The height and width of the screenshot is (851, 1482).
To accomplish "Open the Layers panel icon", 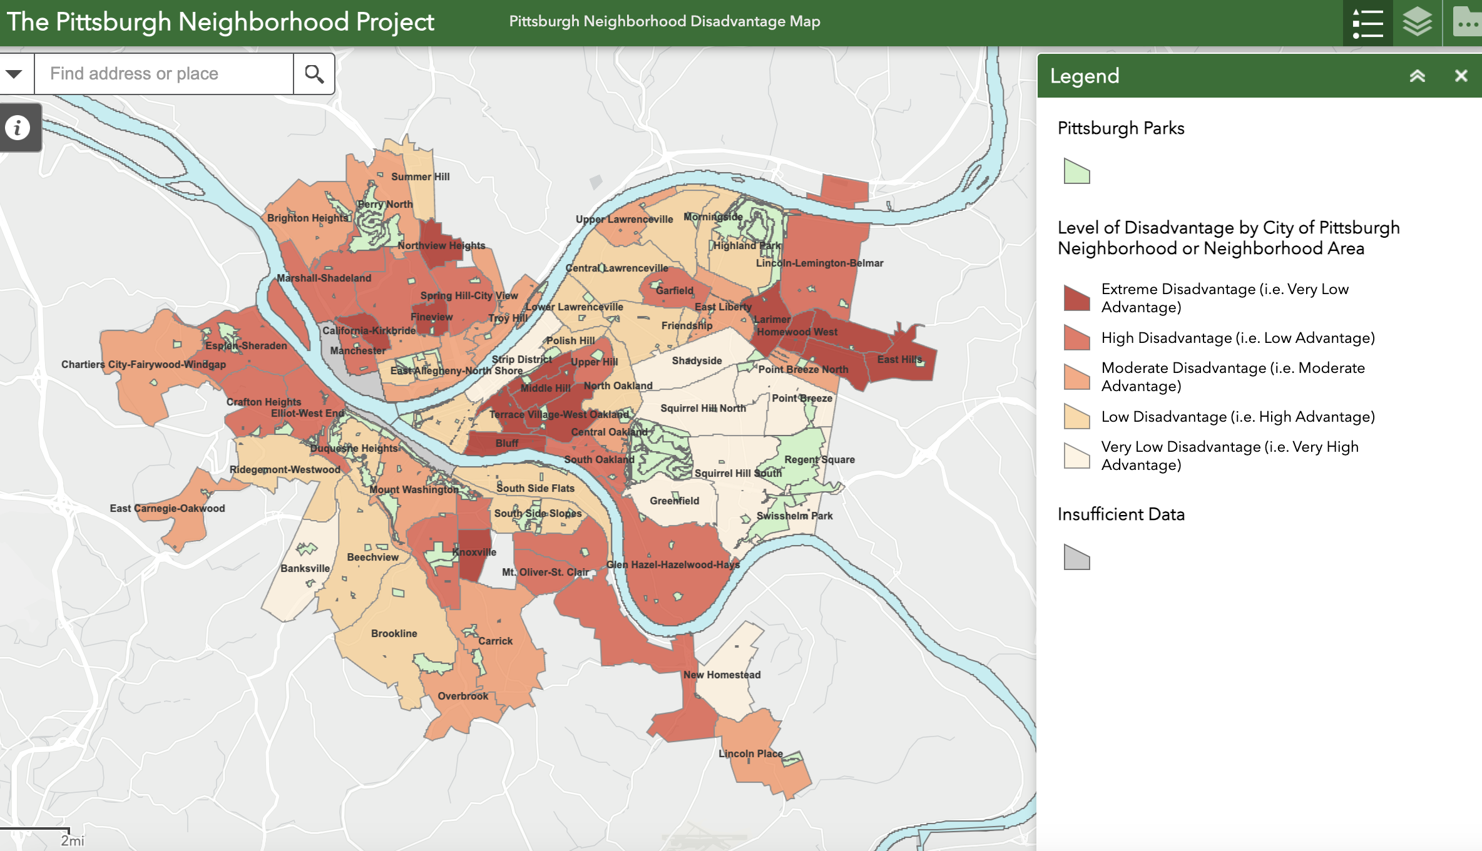I will tap(1417, 23).
